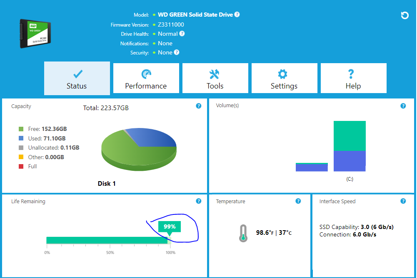Click the capacity pie chart
Viewport: 417px width, 278px height.
pyautogui.click(x=139, y=149)
